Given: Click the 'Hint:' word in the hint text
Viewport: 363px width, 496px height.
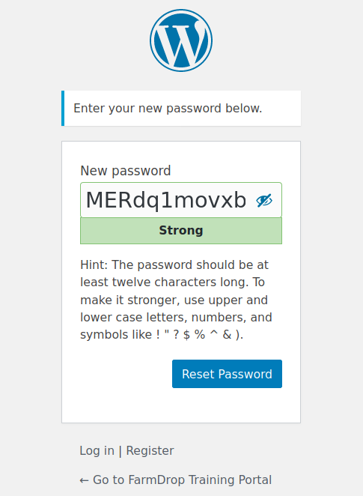Looking at the screenshot, I should point(94,264).
